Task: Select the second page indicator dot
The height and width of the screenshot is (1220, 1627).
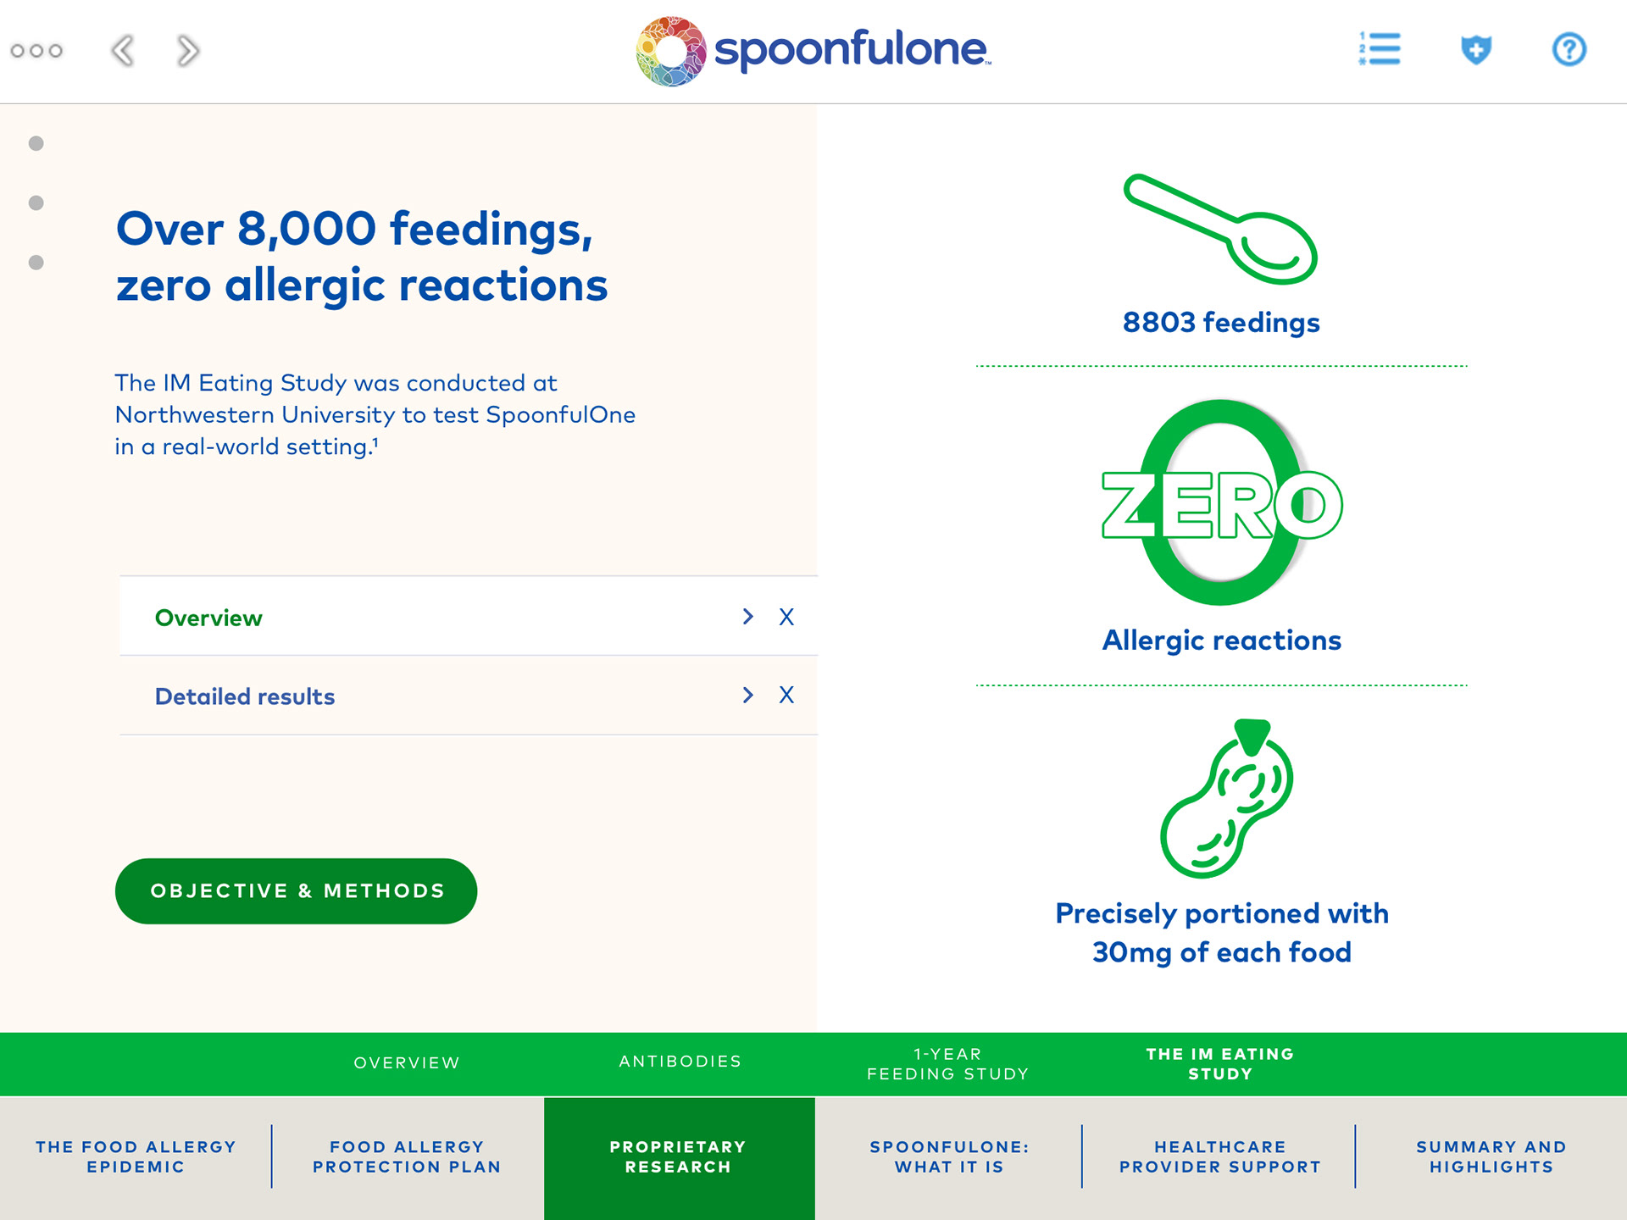Action: pyautogui.click(x=36, y=202)
